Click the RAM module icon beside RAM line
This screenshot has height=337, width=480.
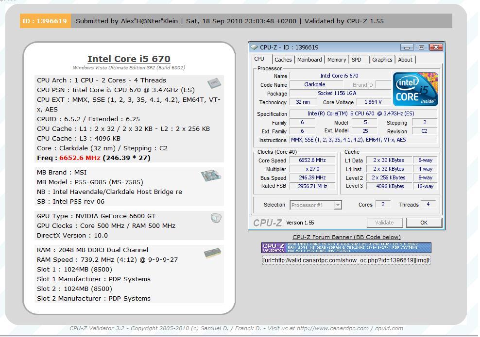click(x=212, y=253)
